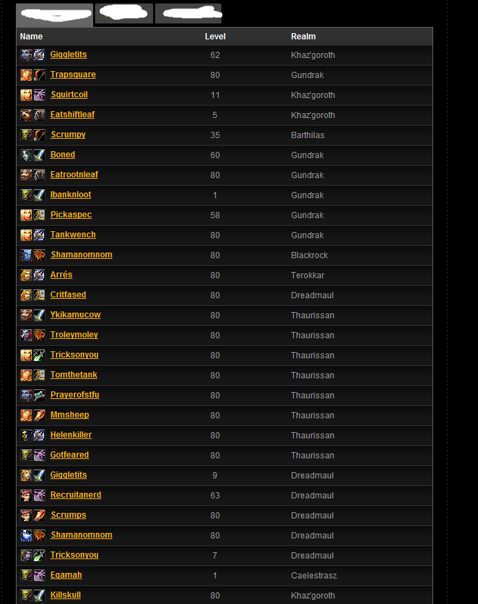Image resolution: width=478 pixels, height=604 pixels.
Task: Open the Tankwench character link
Action: [73, 235]
